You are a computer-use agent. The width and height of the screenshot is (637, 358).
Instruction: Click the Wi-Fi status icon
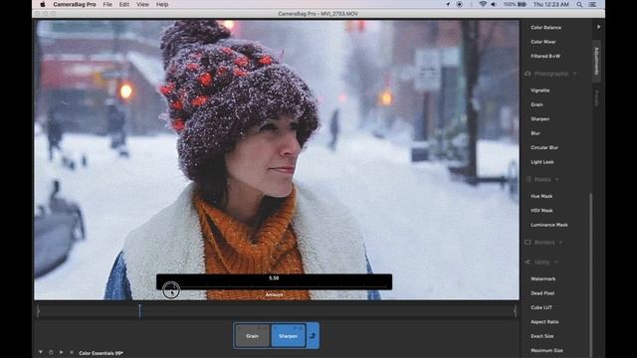point(483,4)
